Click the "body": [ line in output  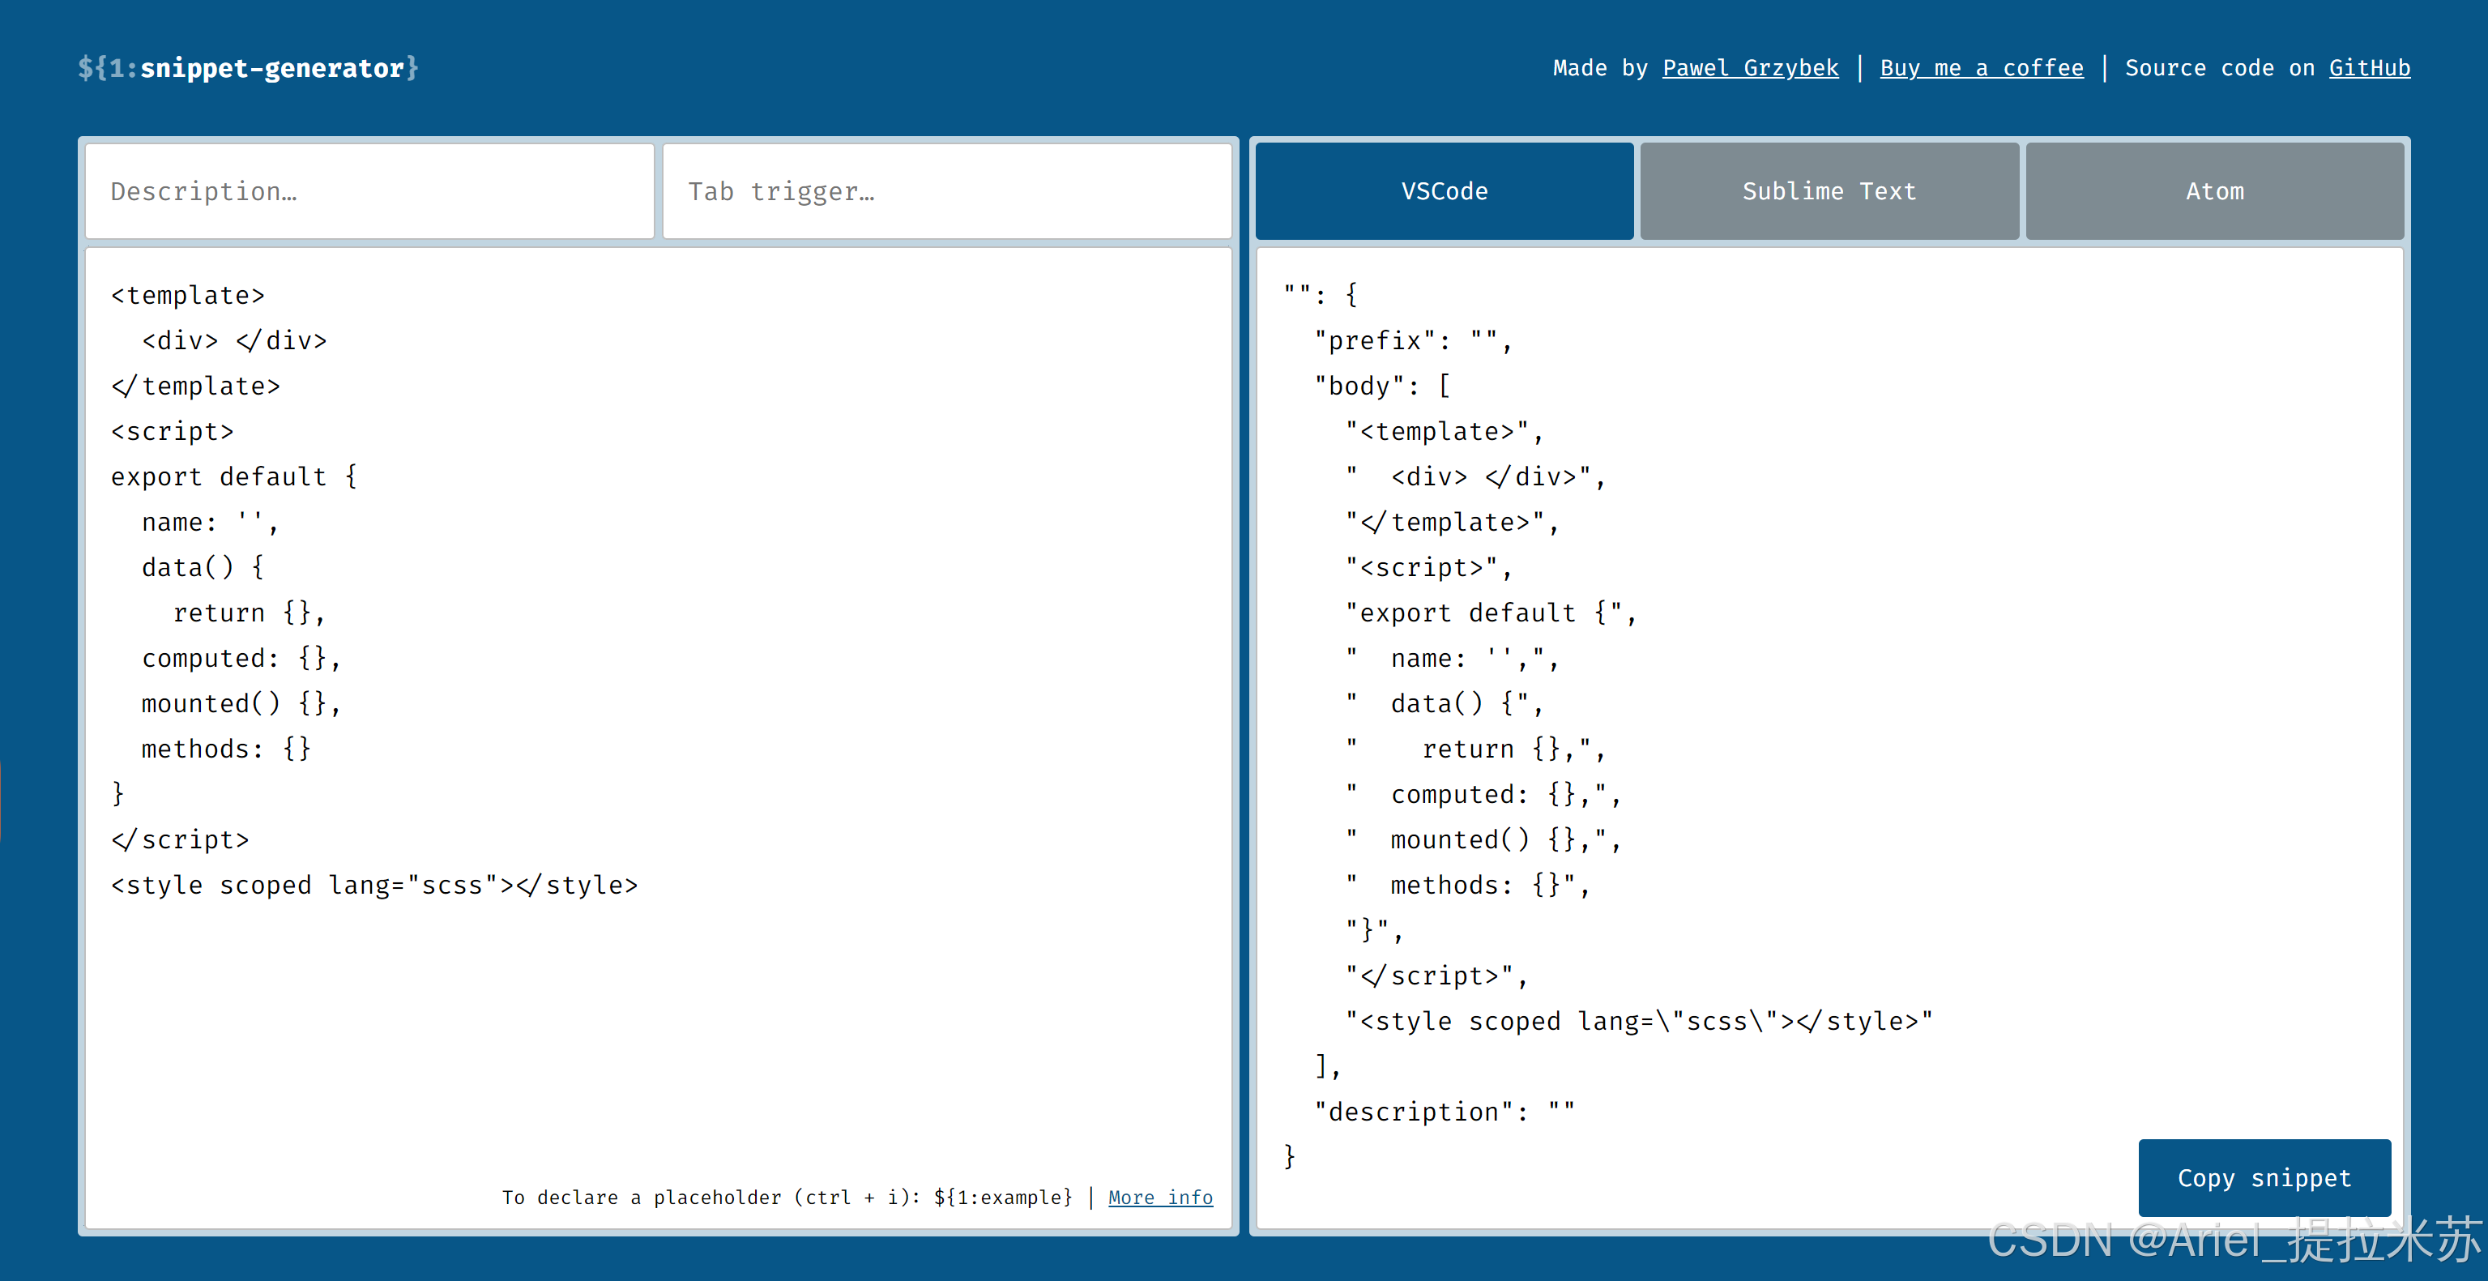pos(1381,386)
